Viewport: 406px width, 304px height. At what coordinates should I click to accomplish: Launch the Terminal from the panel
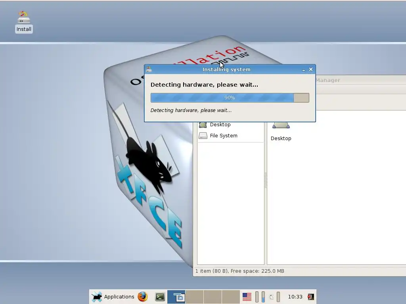(x=160, y=297)
